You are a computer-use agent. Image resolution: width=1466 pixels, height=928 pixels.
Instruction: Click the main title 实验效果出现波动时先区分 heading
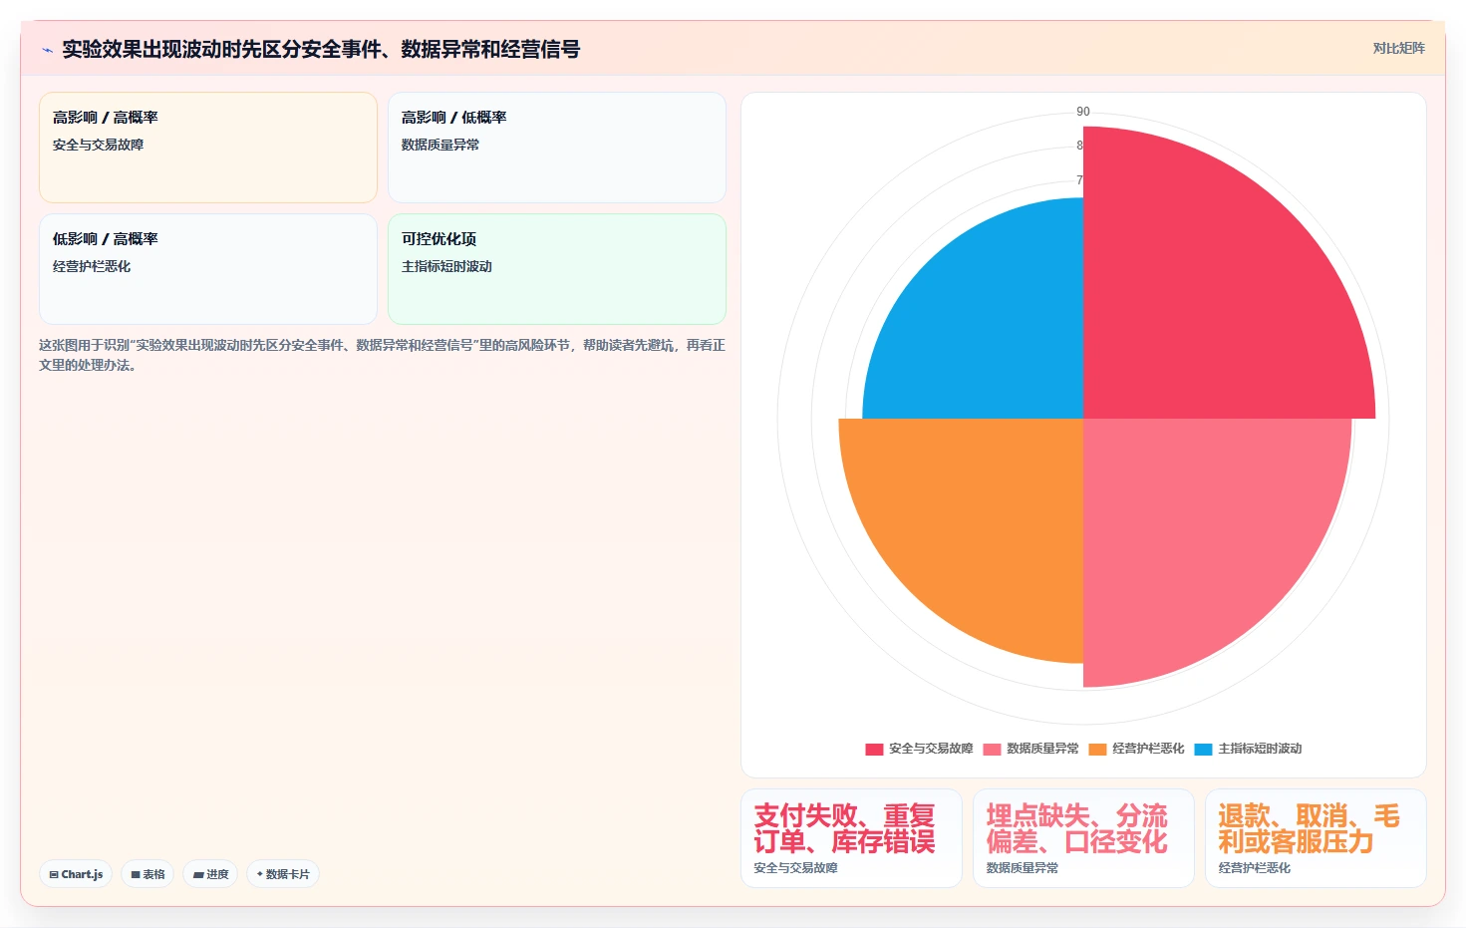(x=321, y=49)
